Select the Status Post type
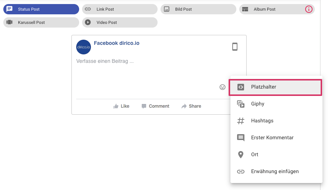The image size is (328, 190). [x=41, y=9]
